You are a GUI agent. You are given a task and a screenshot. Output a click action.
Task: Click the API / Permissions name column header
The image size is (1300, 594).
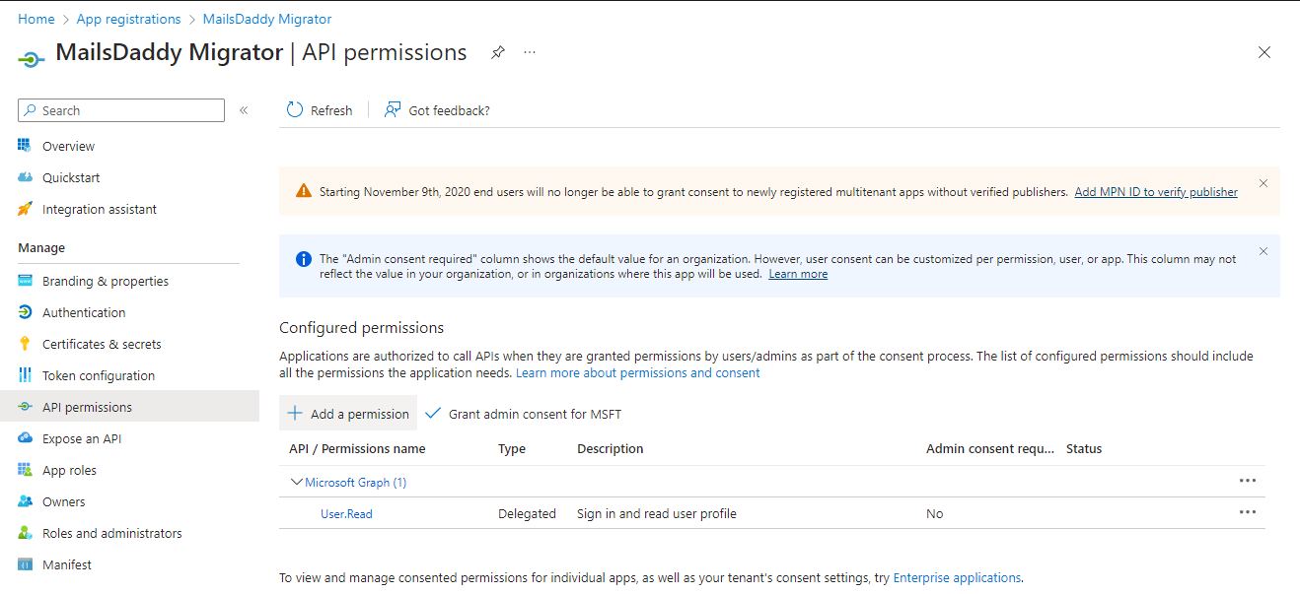(357, 448)
